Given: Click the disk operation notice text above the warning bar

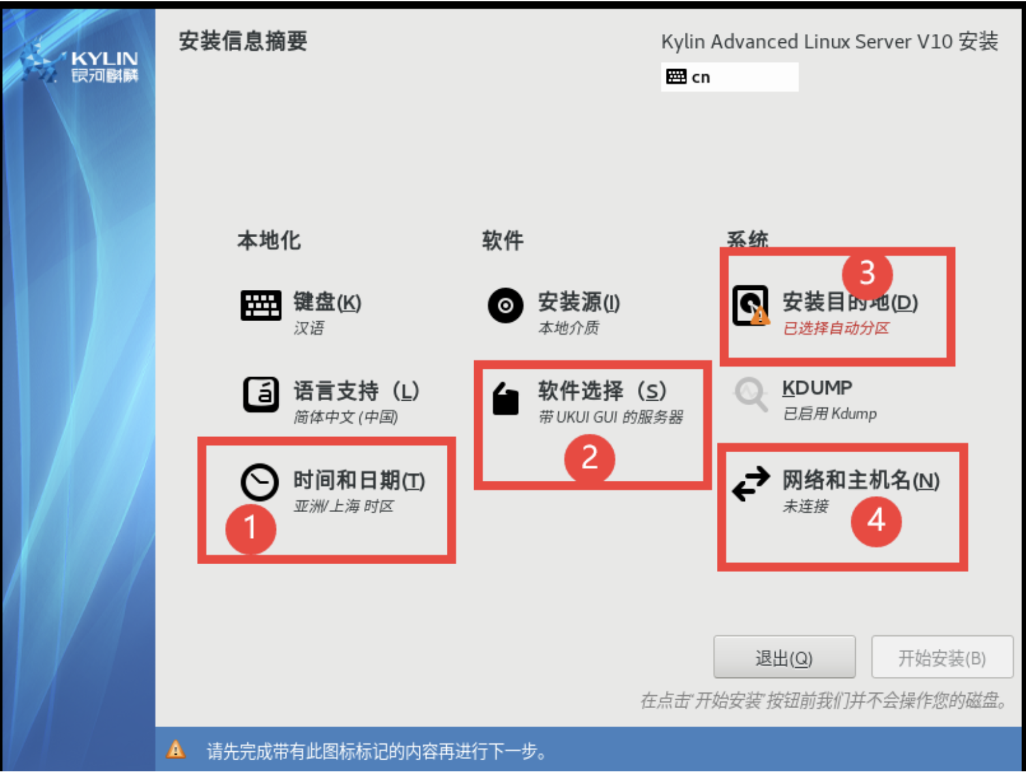Looking at the screenshot, I should pyautogui.click(x=824, y=701).
